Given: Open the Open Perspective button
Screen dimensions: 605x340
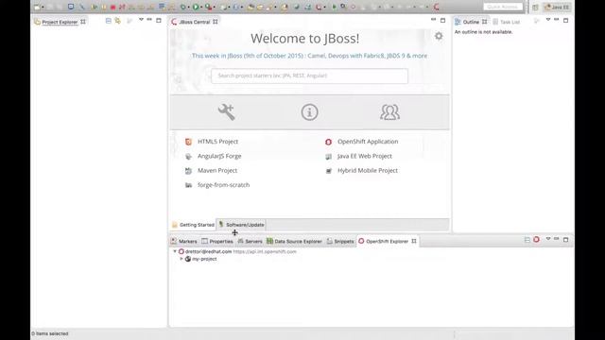Looking at the screenshot, I should tap(535, 7).
